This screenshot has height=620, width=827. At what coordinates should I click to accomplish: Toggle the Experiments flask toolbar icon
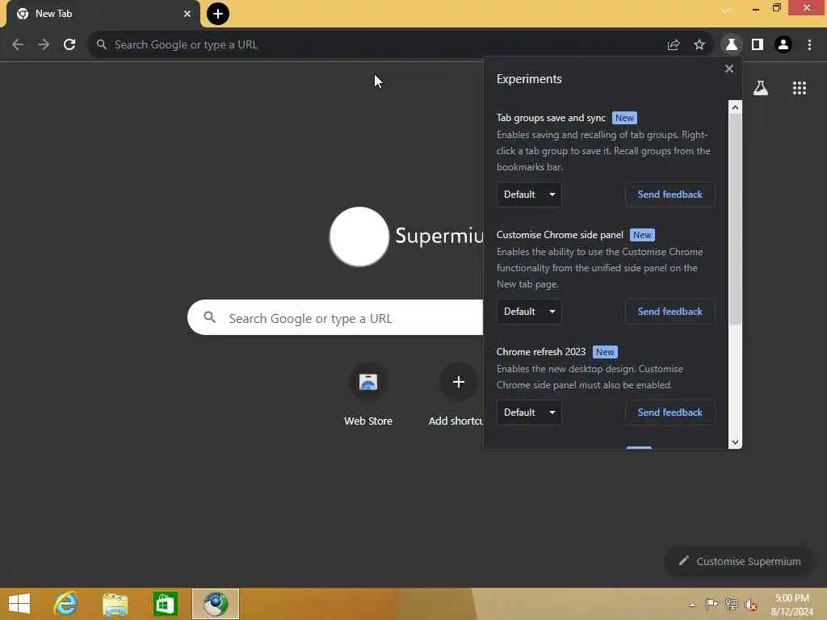[x=732, y=45]
